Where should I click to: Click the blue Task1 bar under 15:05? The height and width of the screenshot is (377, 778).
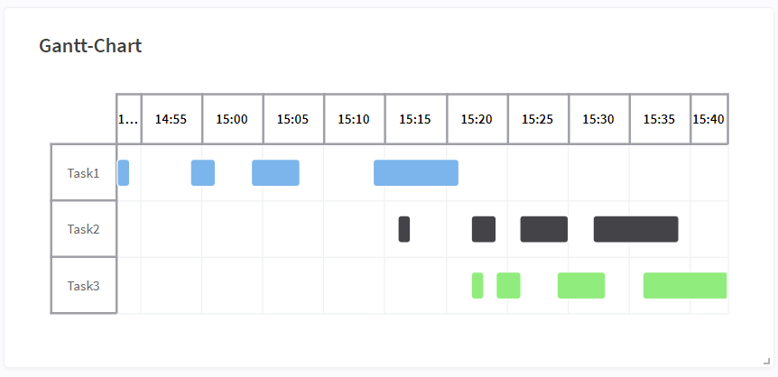[x=275, y=172]
